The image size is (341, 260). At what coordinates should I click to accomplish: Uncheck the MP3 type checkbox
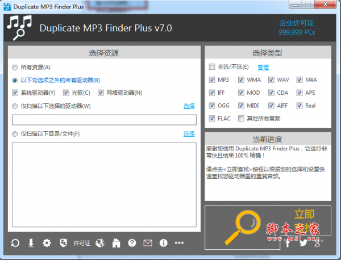point(212,79)
